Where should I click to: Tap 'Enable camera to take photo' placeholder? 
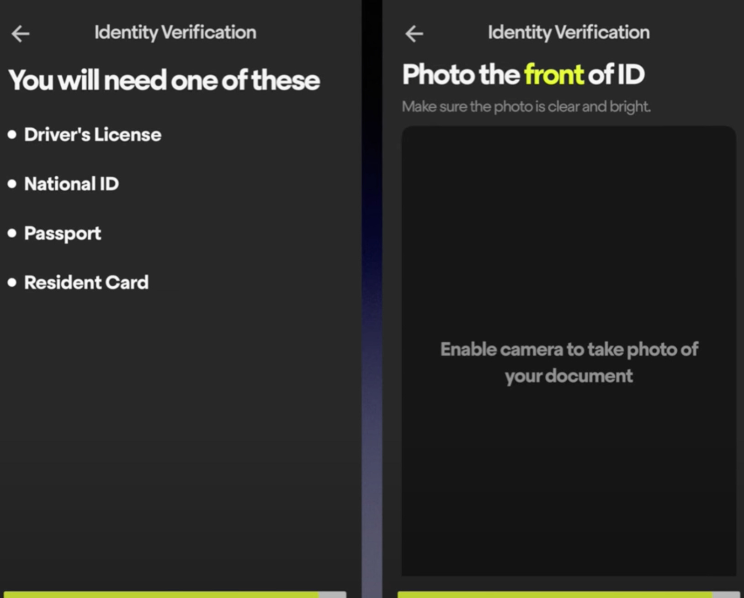[x=569, y=362]
